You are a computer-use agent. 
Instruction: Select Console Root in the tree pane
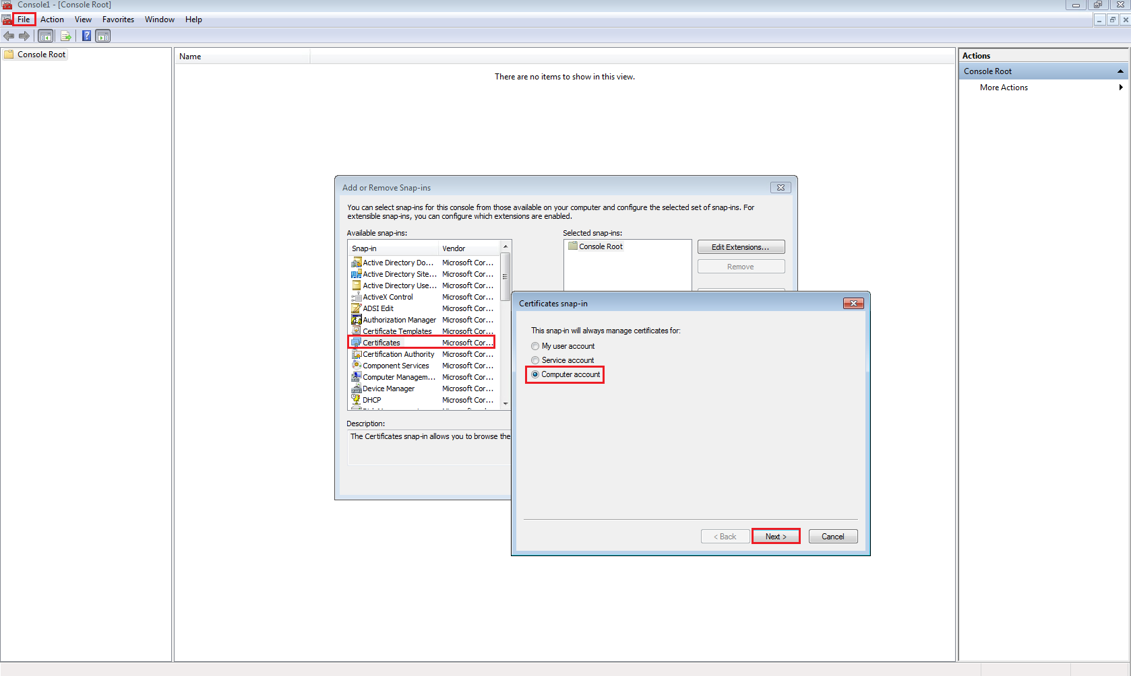coord(41,55)
